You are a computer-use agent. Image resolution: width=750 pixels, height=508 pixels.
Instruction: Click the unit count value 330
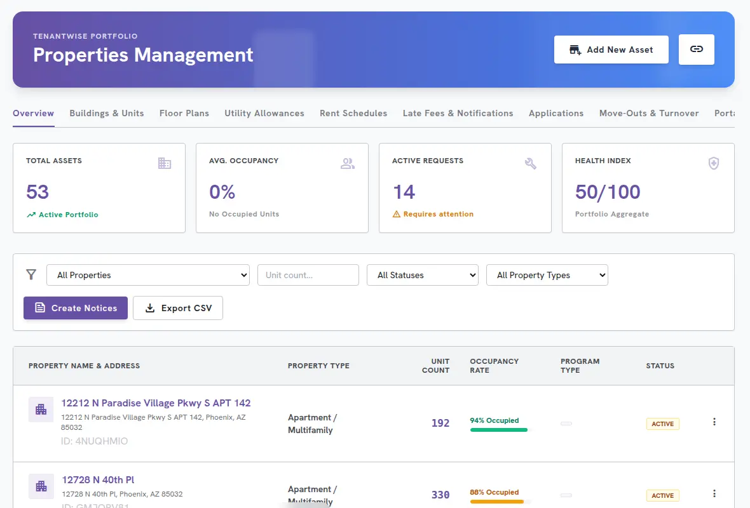440,495
